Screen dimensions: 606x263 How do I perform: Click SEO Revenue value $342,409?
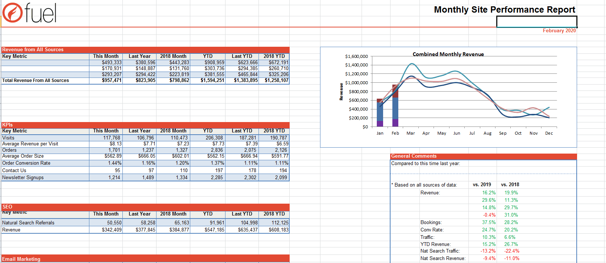(x=112, y=230)
